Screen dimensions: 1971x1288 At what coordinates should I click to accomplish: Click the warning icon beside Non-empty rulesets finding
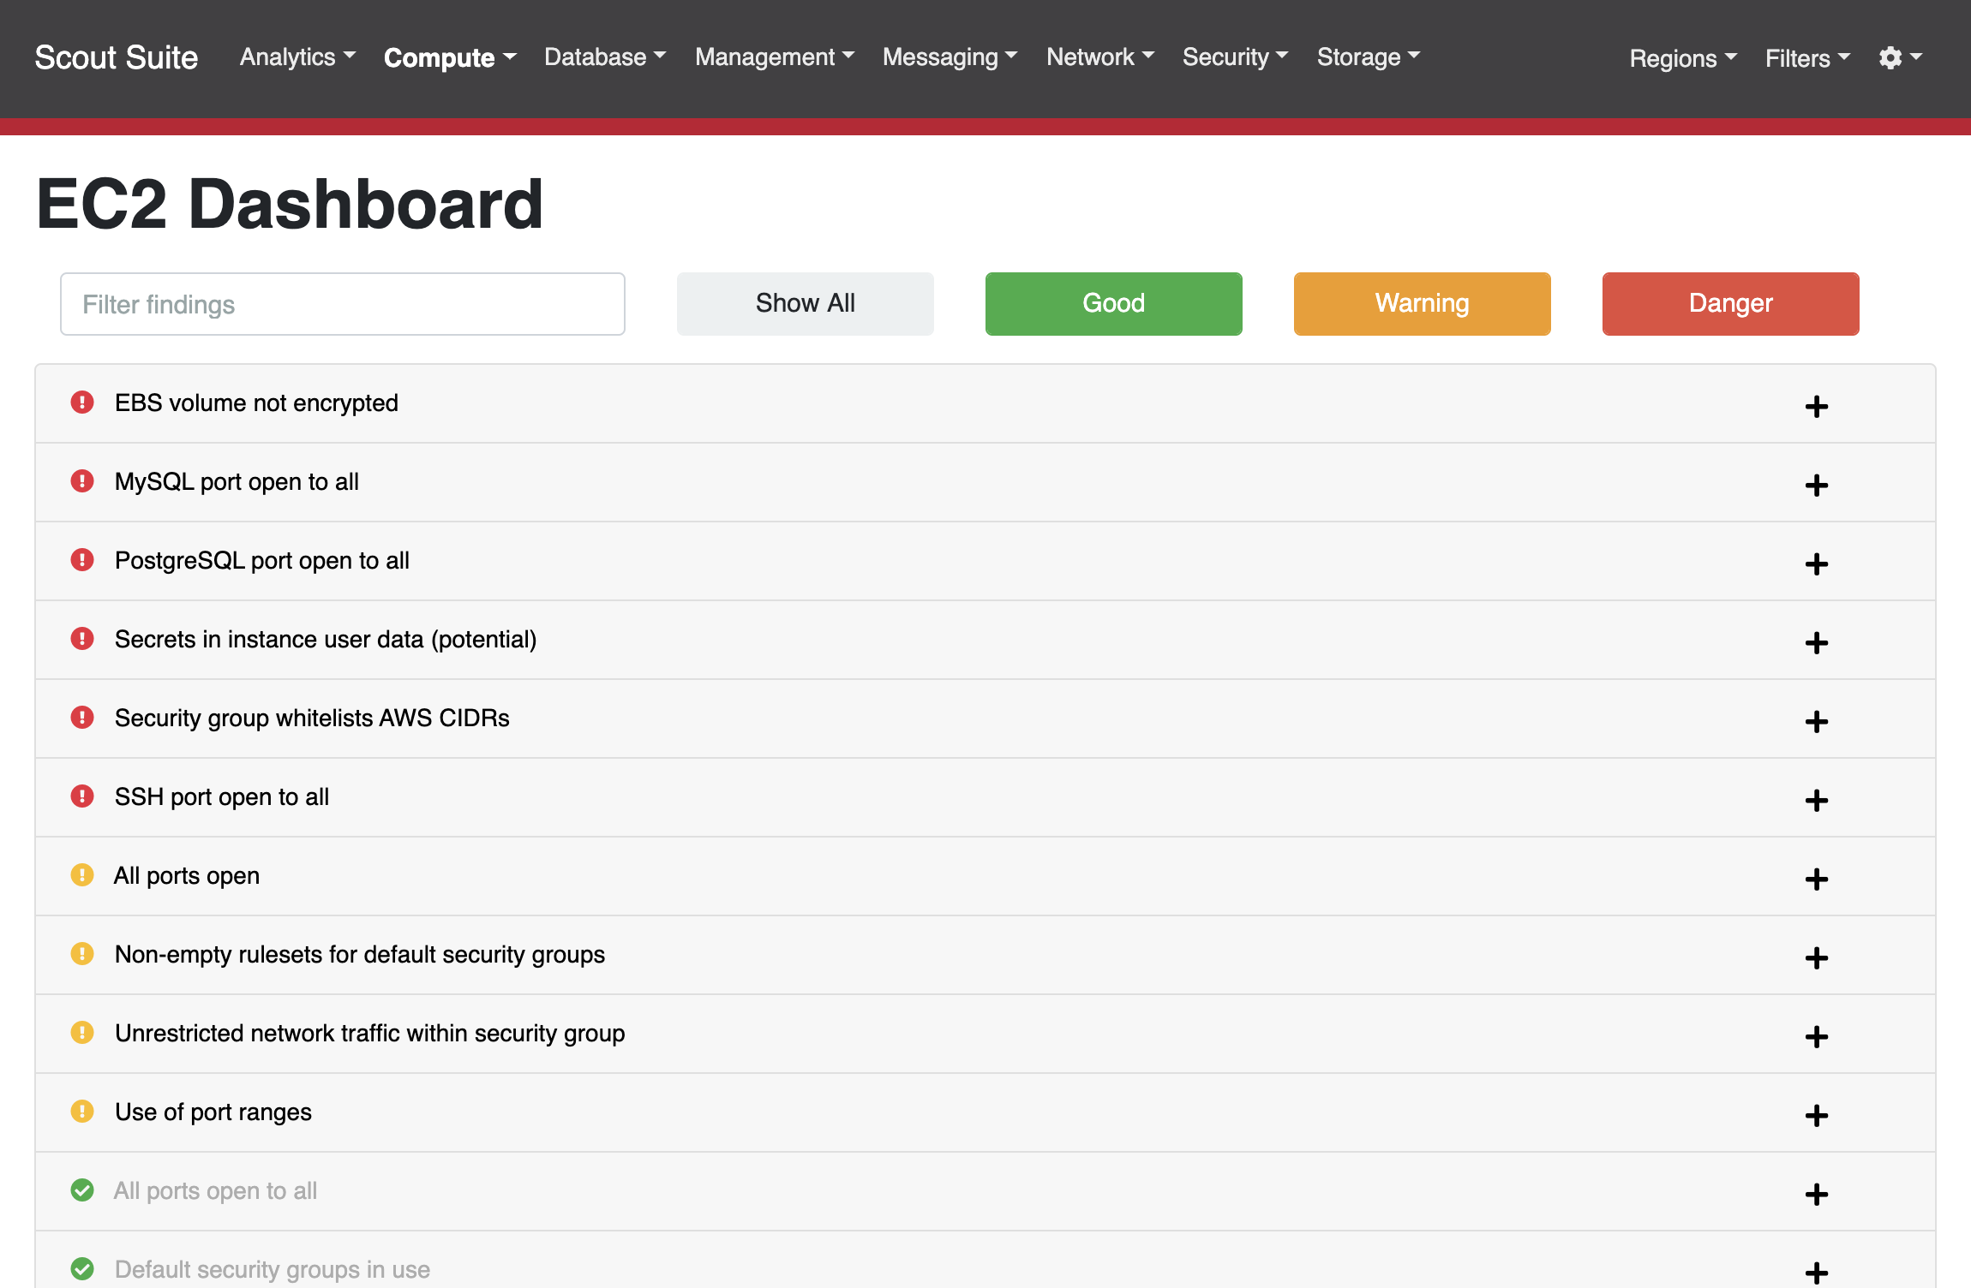click(82, 953)
